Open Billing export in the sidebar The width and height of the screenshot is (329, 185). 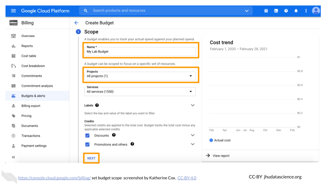37,106
